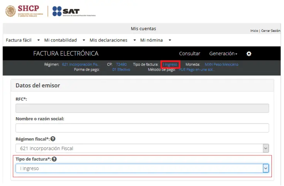Open the settings gear icon
Screen dimensions: 284x186
[x=249, y=54]
